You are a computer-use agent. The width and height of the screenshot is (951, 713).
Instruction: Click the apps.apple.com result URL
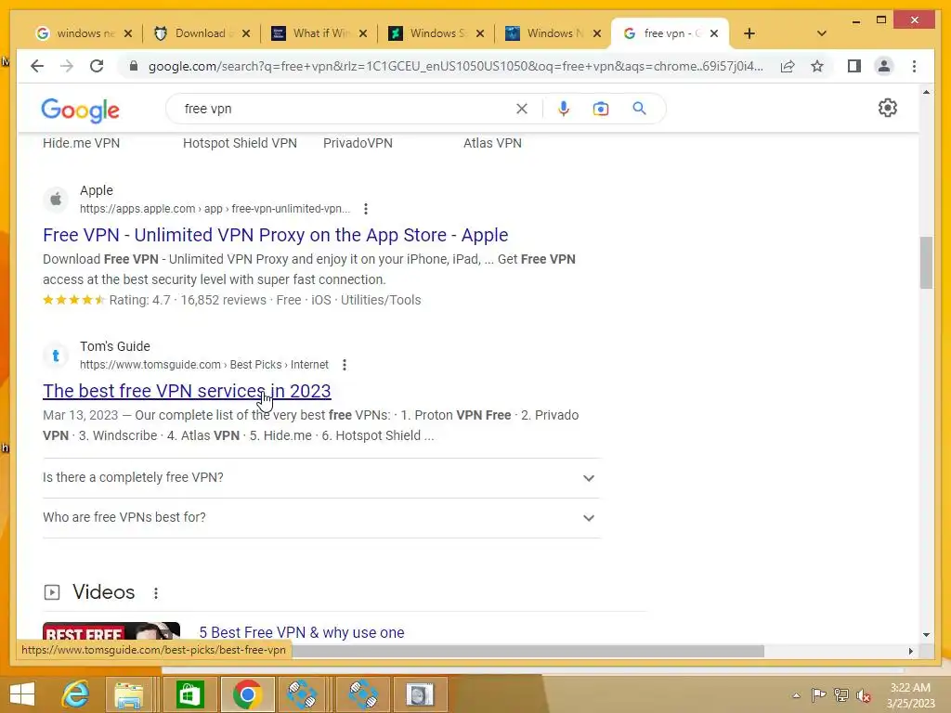point(215,209)
